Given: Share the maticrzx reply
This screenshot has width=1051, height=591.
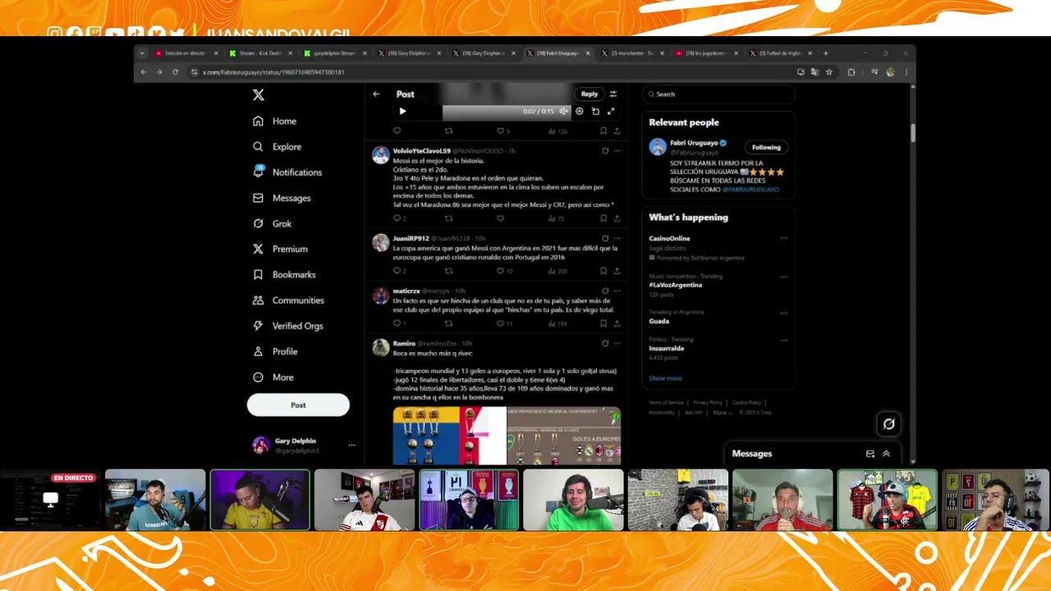Looking at the screenshot, I should [617, 323].
